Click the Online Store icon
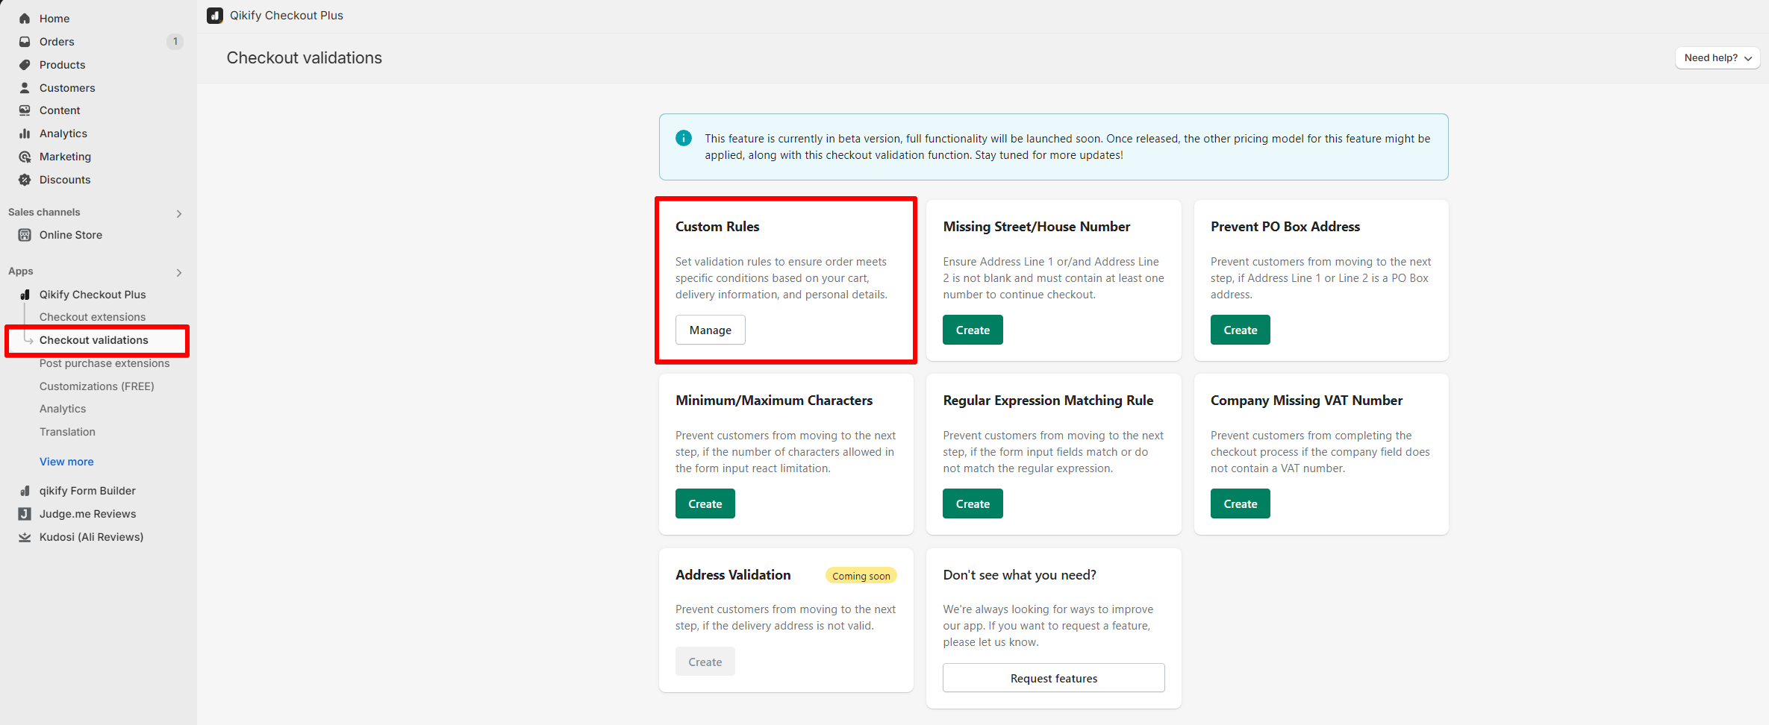The width and height of the screenshot is (1769, 725). coord(25,235)
